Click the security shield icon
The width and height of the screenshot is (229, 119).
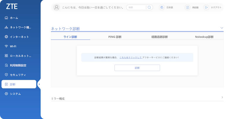click(x=6, y=75)
